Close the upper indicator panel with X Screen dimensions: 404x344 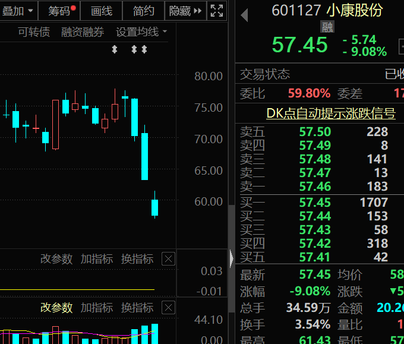[x=168, y=259]
